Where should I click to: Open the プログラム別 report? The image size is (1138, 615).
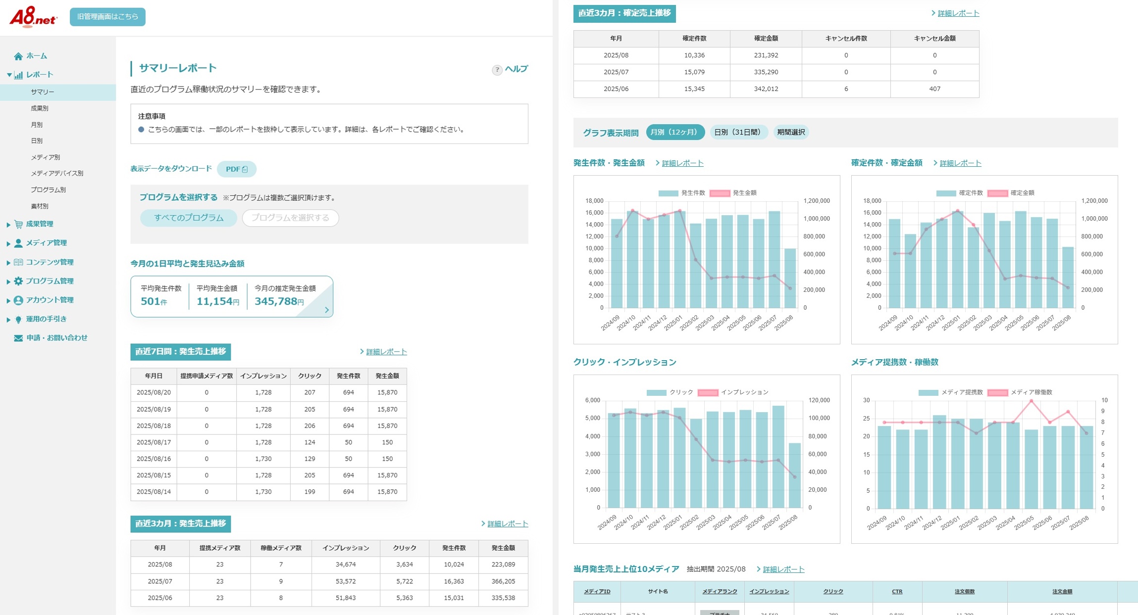point(49,190)
